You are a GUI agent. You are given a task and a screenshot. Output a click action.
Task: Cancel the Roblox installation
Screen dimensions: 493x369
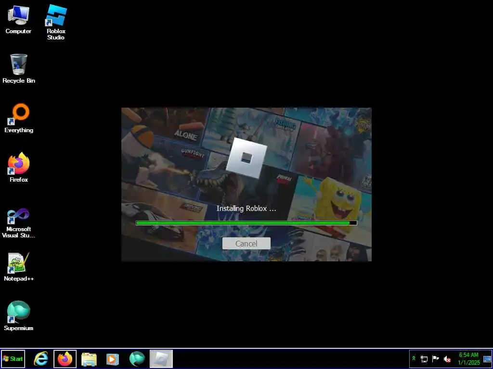tap(246, 244)
